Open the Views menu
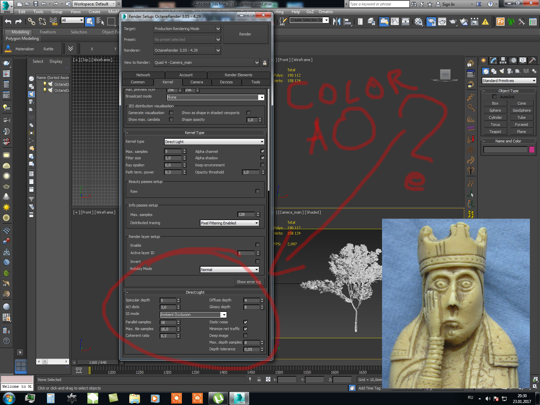 tap(76, 12)
